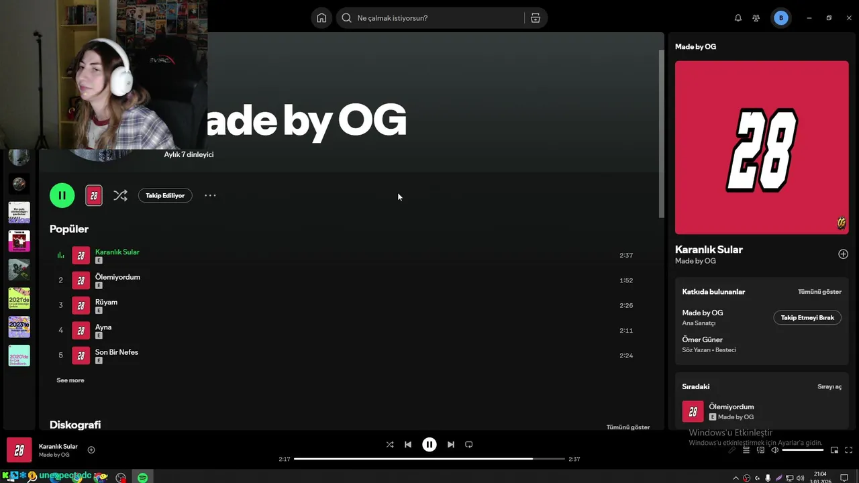This screenshot has width=859, height=483.
Task: Open Made by OG in Katkıda bulunanlar
Action: [703, 313]
